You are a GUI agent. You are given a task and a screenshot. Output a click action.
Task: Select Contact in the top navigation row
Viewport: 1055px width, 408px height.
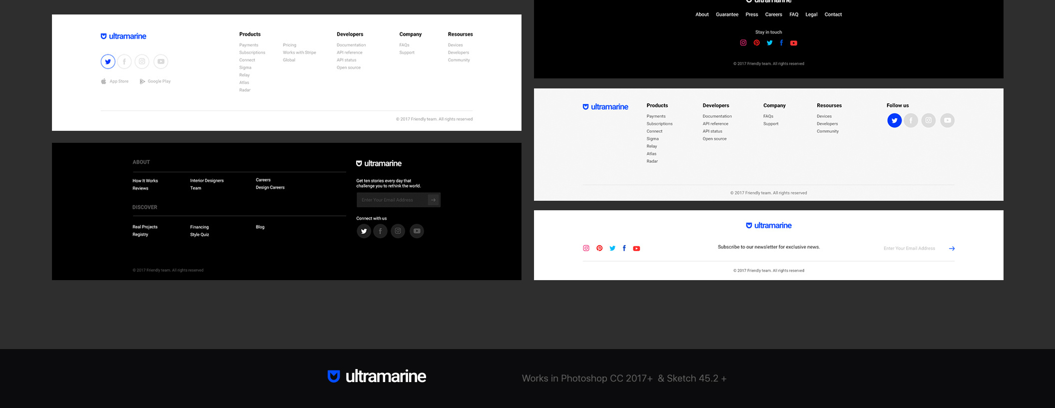833,14
